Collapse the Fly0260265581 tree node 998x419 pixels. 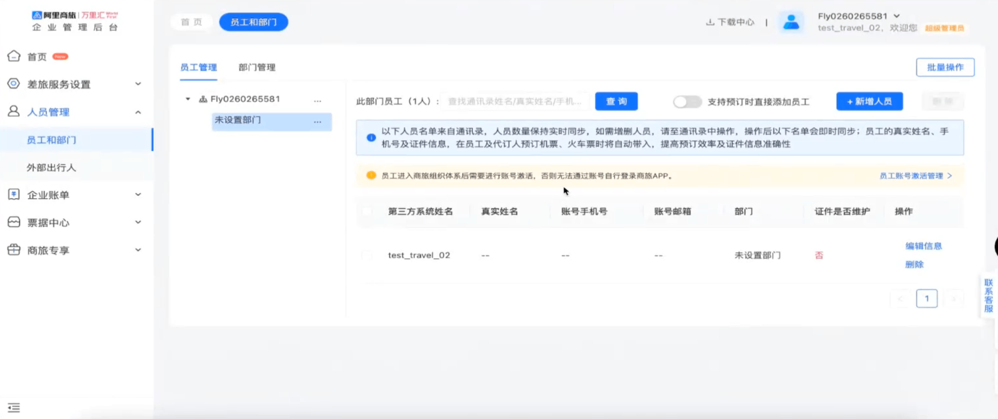(188, 99)
